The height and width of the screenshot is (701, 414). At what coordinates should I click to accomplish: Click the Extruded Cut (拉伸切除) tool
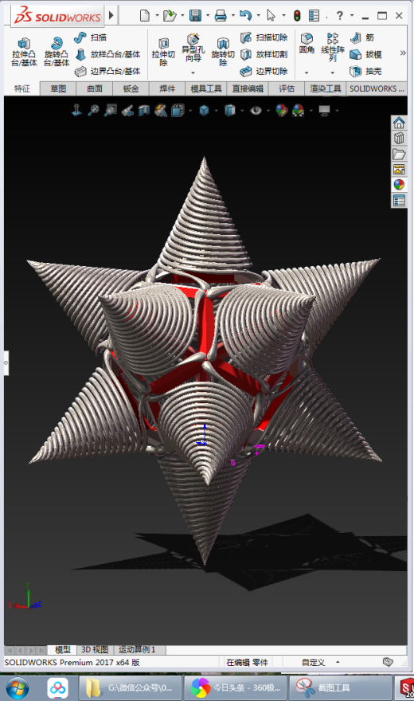click(163, 52)
